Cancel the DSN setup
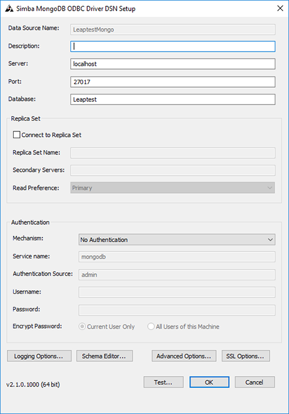The width and height of the screenshot is (289, 414). (x=255, y=382)
